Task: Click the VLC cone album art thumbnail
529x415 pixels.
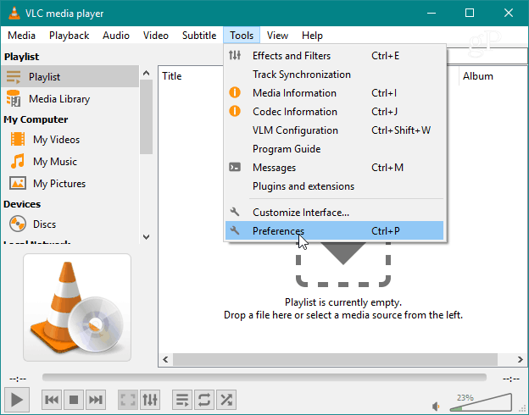Action: (x=77, y=307)
